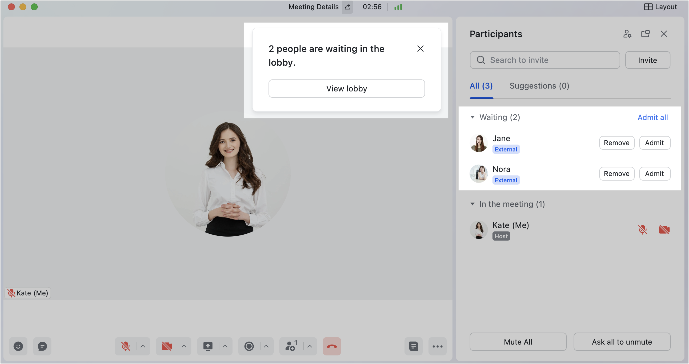Click the View lobby button
The image size is (689, 364).
[x=346, y=89]
